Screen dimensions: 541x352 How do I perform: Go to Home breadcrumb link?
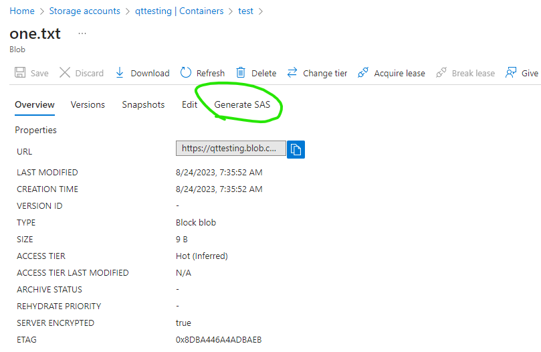coord(22,11)
